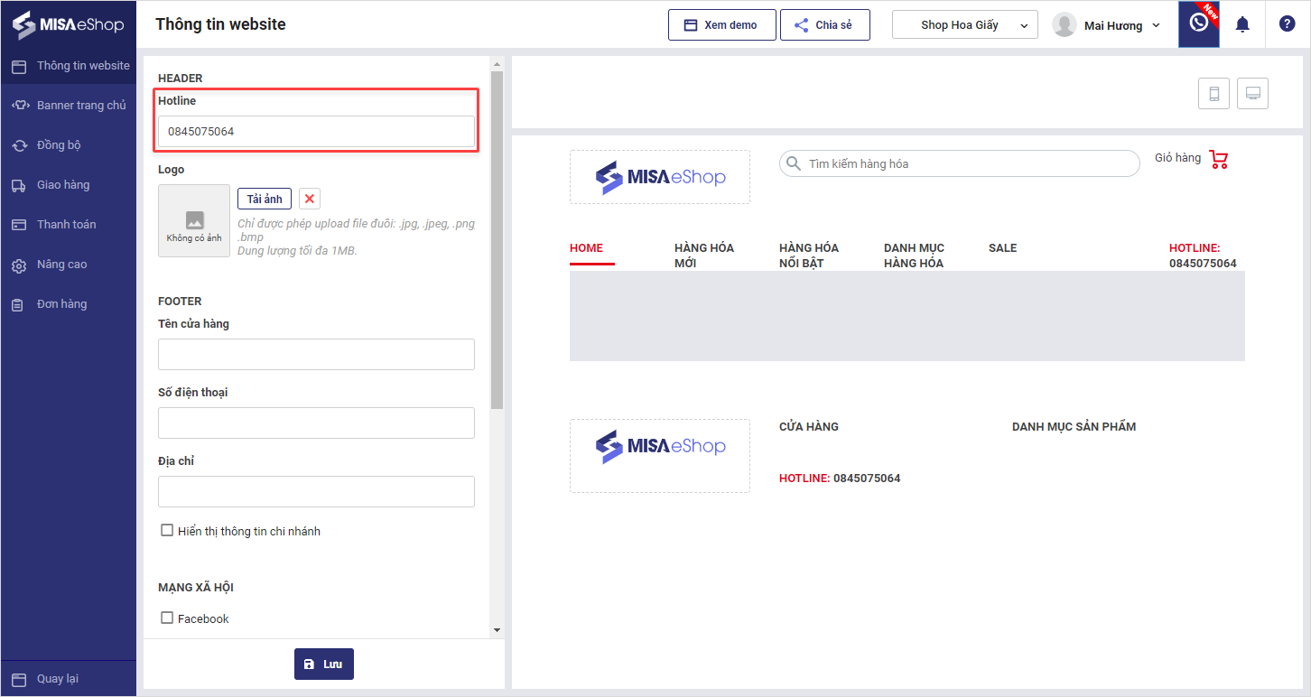Select HÀNG HÓA NỔI BẬT in preview menu
1311x697 pixels.
(809, 256)
